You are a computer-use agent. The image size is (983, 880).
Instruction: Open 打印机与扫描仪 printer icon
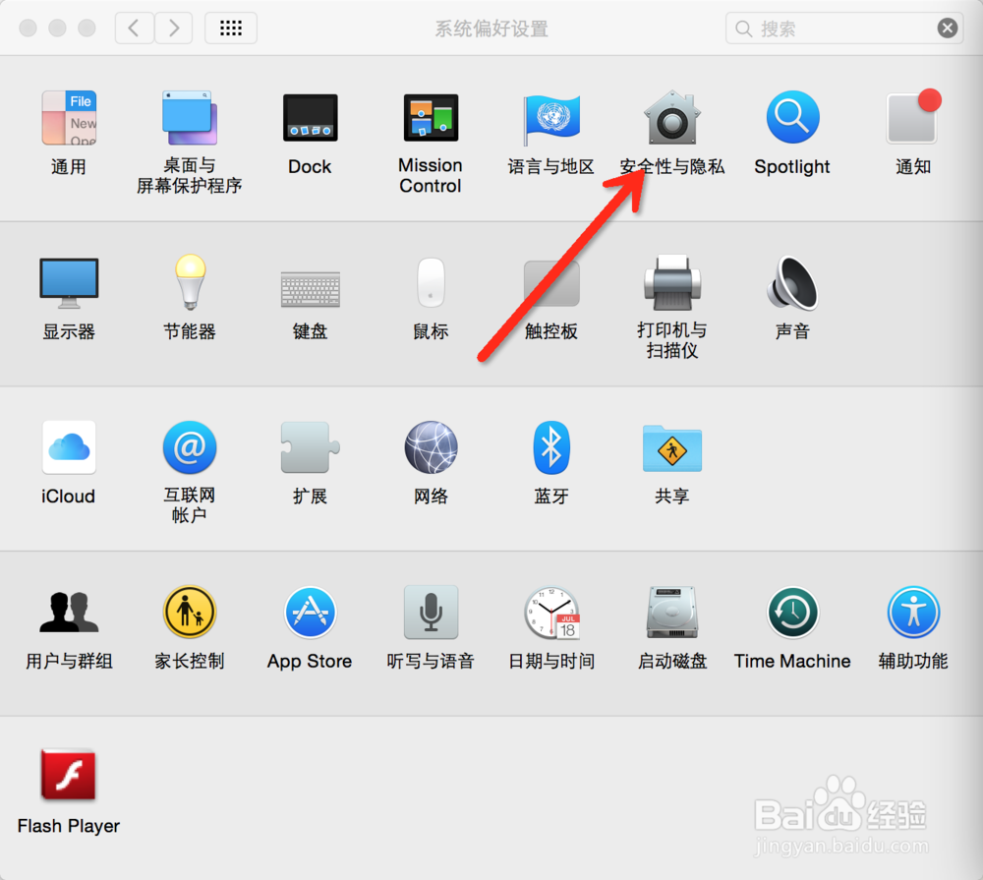(x=672, y=282)
